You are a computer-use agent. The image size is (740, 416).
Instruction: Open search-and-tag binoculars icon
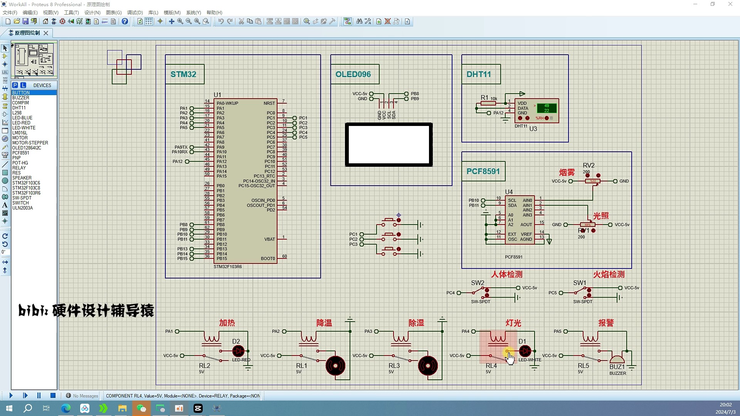point(359,22)
